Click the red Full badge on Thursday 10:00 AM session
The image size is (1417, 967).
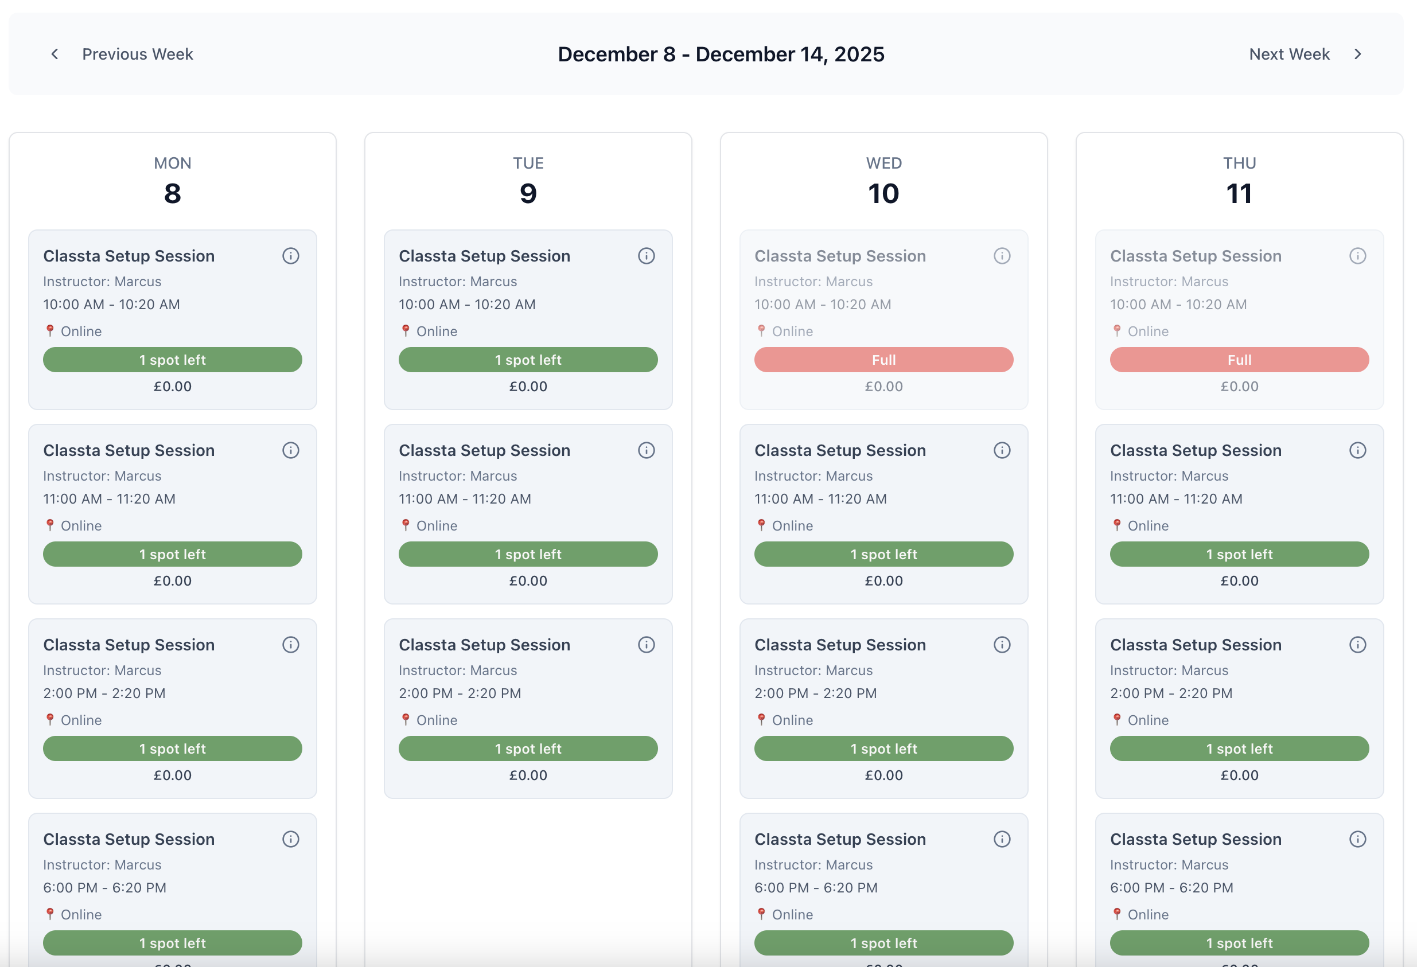point(1240,360)
